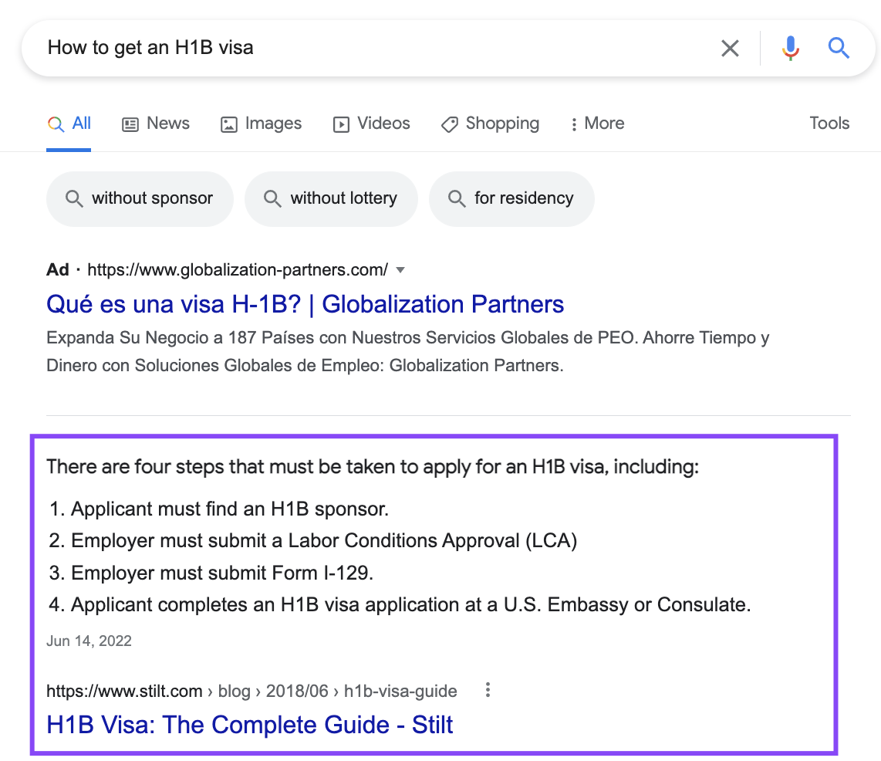Expand the ad URL dropdown arrow
Image resolution: width=881 pixels, height=761 pixels.
[x=400, y=270]
